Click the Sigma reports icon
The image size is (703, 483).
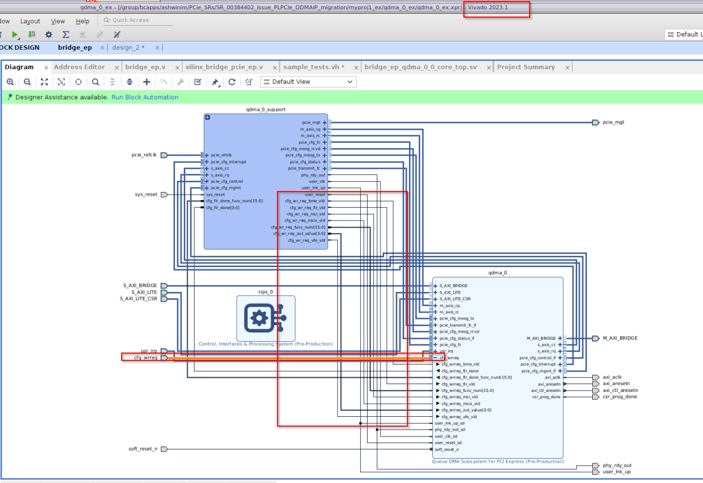click(x=66, y=35)
